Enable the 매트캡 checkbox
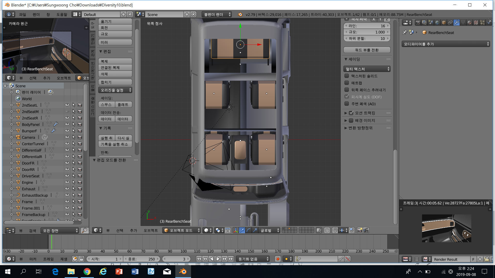 tap(347, 83)
